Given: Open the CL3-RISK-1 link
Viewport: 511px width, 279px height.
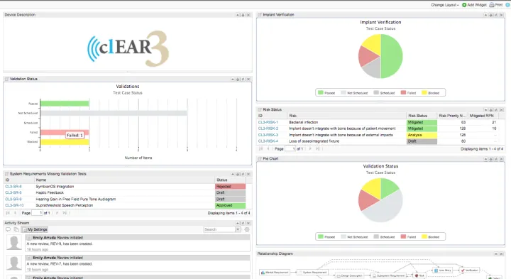Looking at the screenshot, I should tap(268, 122).
